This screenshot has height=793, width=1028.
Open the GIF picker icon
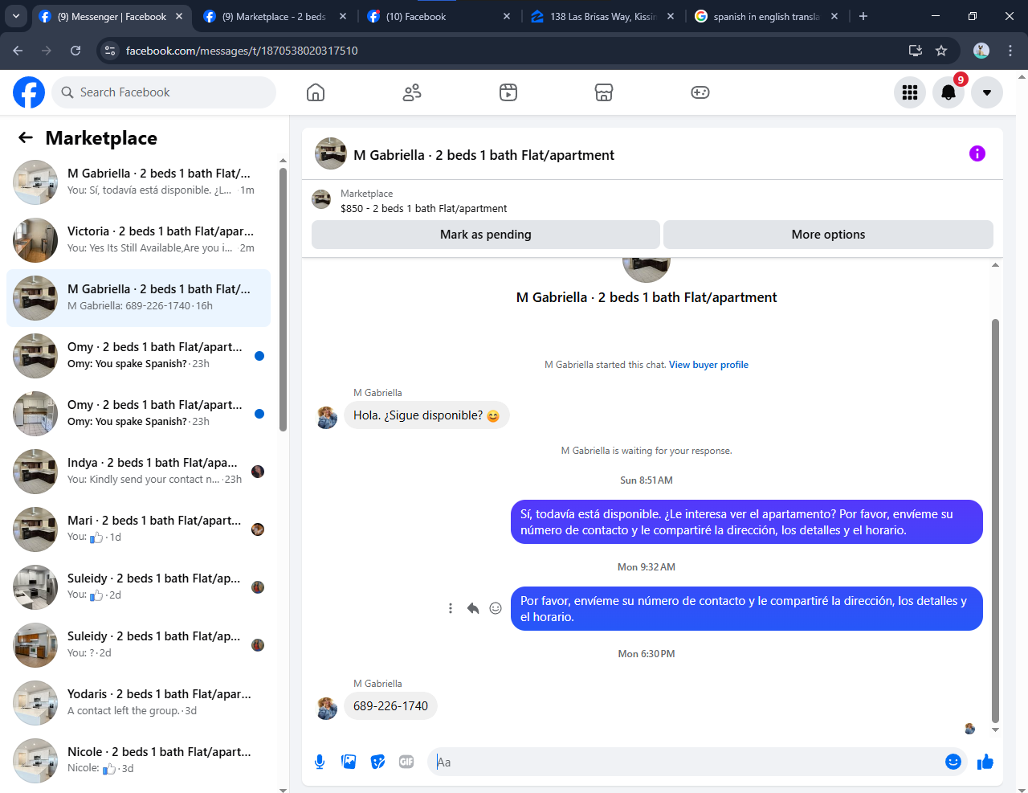[x=406, y=762]
